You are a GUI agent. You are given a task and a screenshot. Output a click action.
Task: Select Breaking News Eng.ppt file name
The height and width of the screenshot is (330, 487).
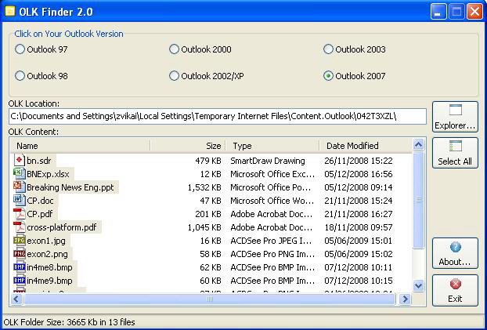pos(70,187)
